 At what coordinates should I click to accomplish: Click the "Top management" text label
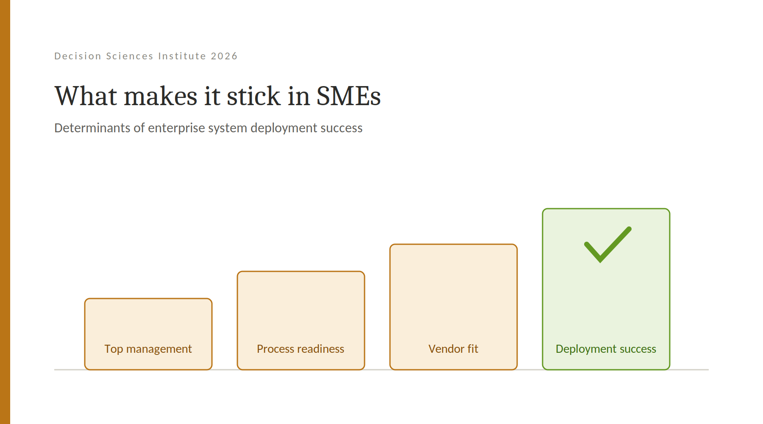[148, 349]
